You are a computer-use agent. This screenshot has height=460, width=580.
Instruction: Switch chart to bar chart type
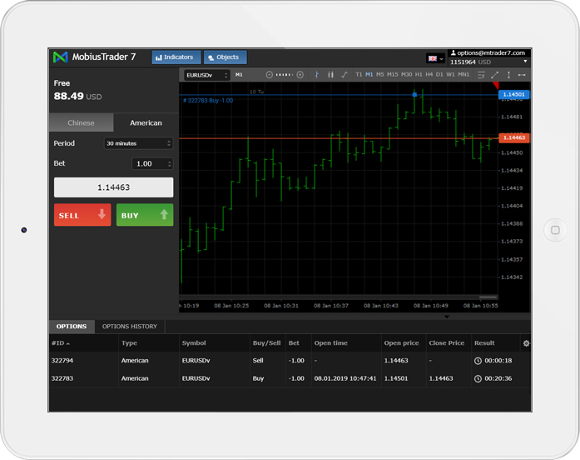pos(316,75)
